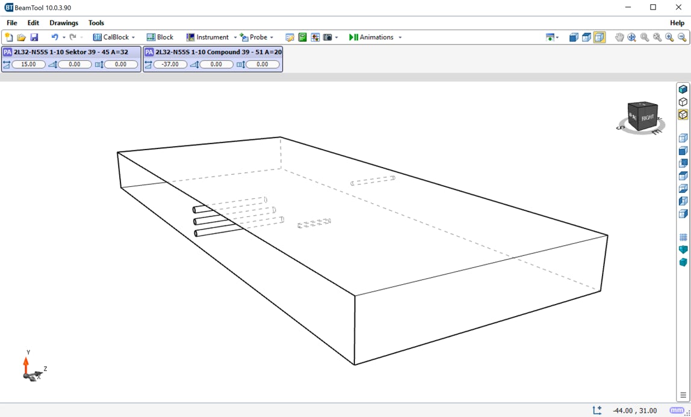The height and width of the screenshot is (417, 691).
Task: Open the Tools menu
Action: 96,23
